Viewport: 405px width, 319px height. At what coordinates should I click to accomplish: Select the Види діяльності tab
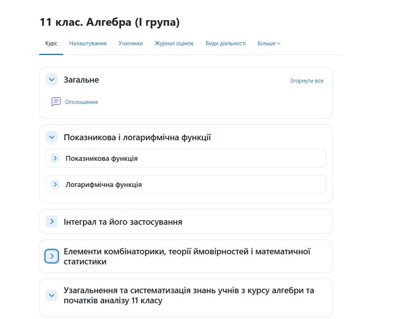[x=225, y=43]
